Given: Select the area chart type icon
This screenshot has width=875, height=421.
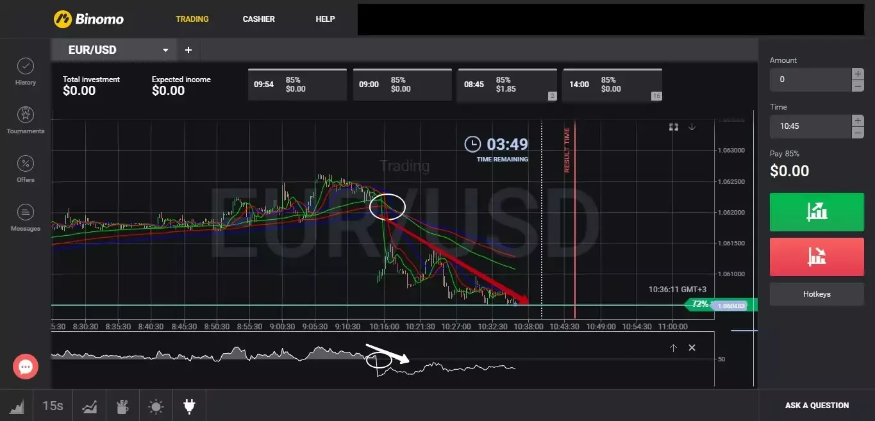Looking at the screenshot, I should tap(17, 406).
